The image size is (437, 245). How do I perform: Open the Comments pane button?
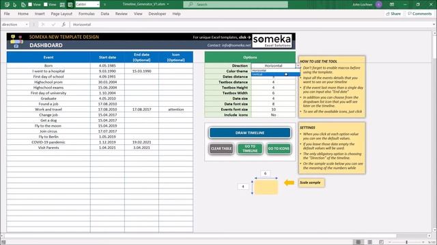click(420, 14)
